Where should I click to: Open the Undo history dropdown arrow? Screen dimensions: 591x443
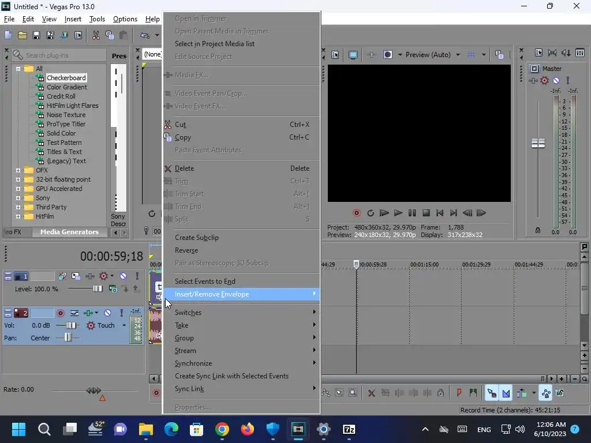157,35
